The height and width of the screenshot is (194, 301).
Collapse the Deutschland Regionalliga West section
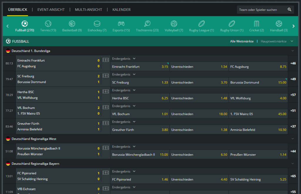[292, 139]
